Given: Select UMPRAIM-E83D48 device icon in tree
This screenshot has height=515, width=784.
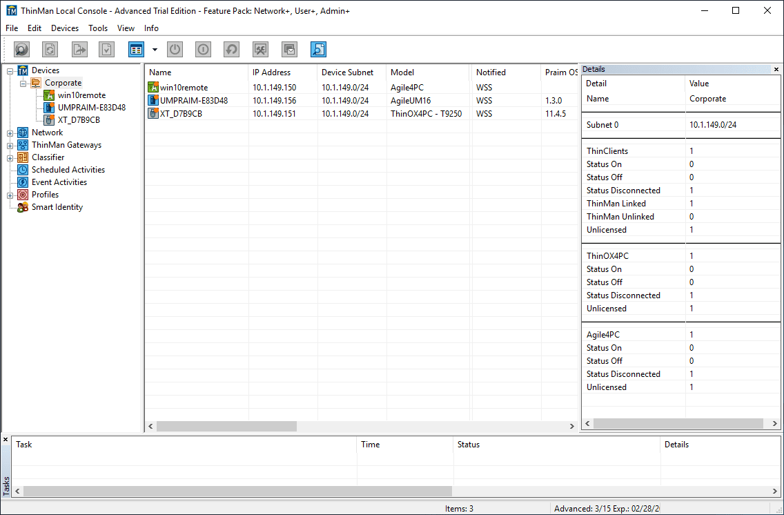Looking at the screenshot, I should (49, 108).
